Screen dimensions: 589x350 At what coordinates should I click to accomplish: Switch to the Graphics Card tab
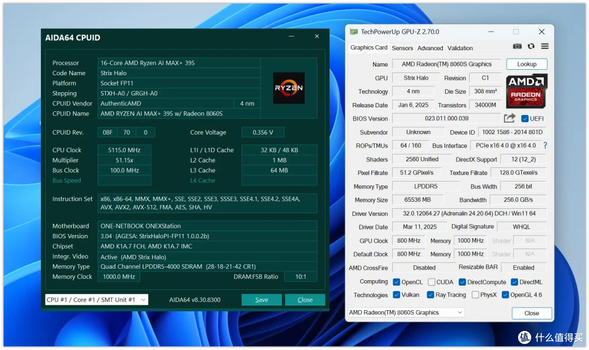[x=369, y=47]
